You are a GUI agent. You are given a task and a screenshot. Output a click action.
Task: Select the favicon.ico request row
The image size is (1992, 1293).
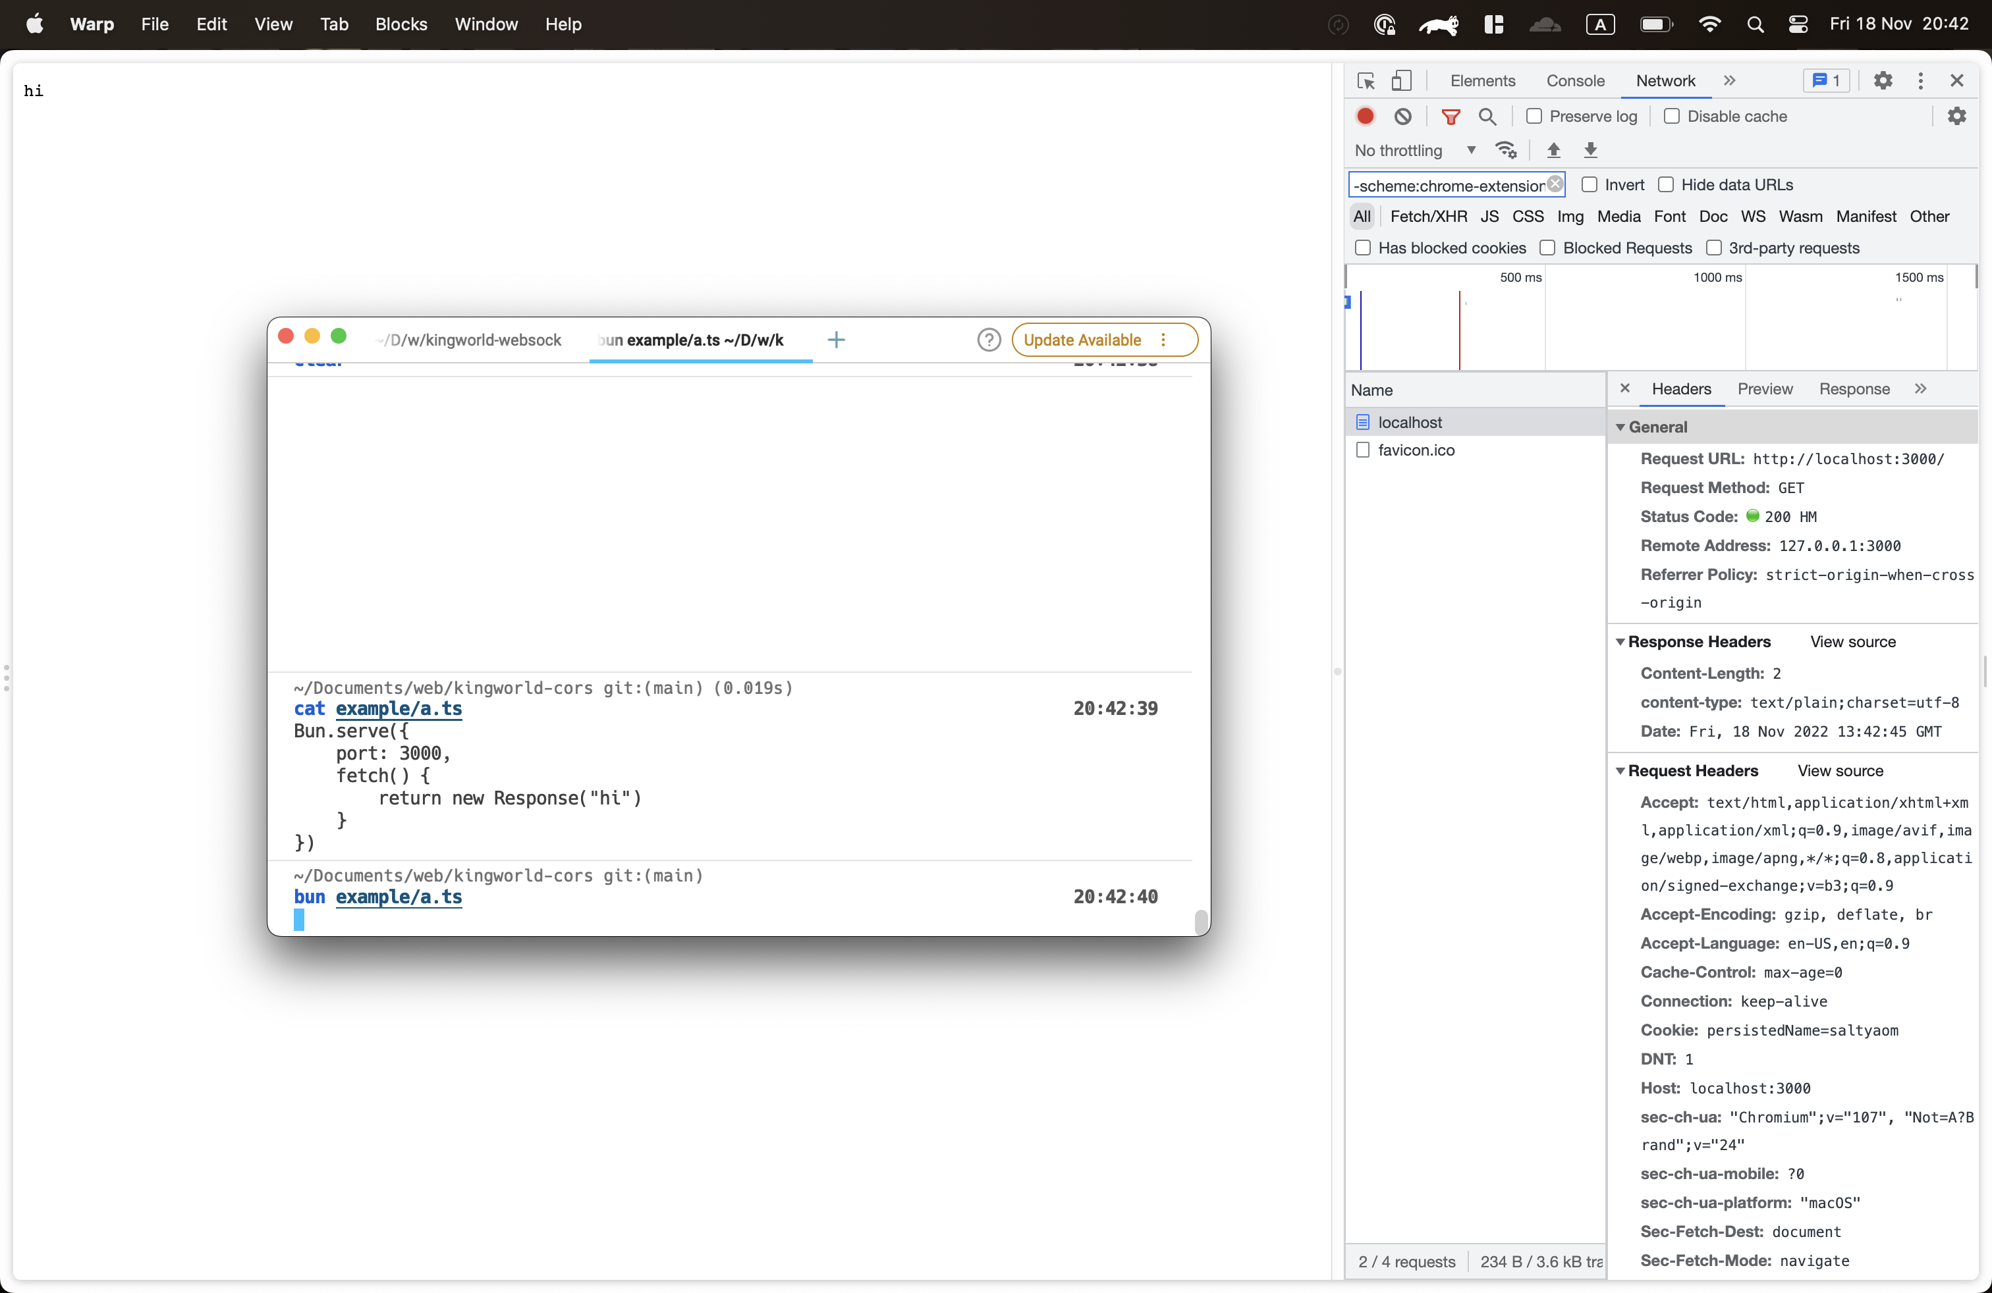coord(1474,450)
